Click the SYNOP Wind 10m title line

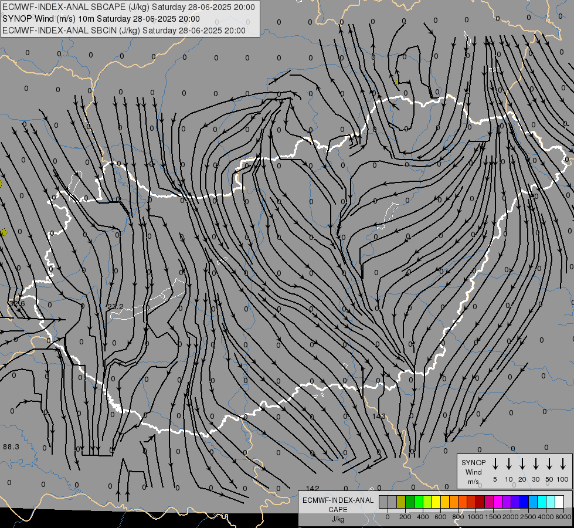(101, 19)
